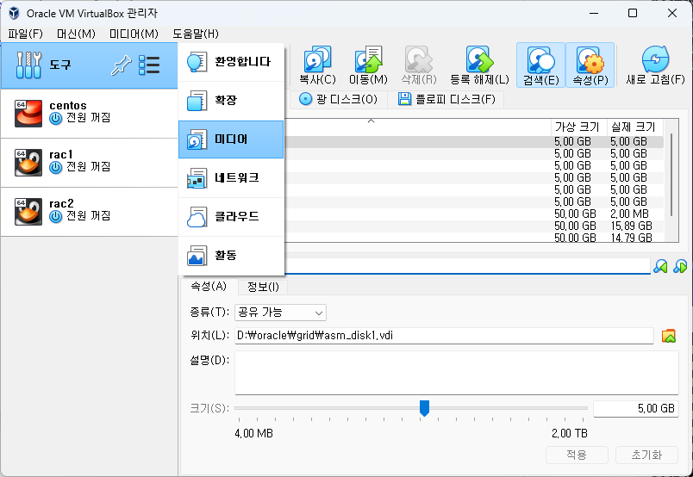Select the Network (네트워크) tool entry
Screen dimensions: 693x477
[231, 178]
